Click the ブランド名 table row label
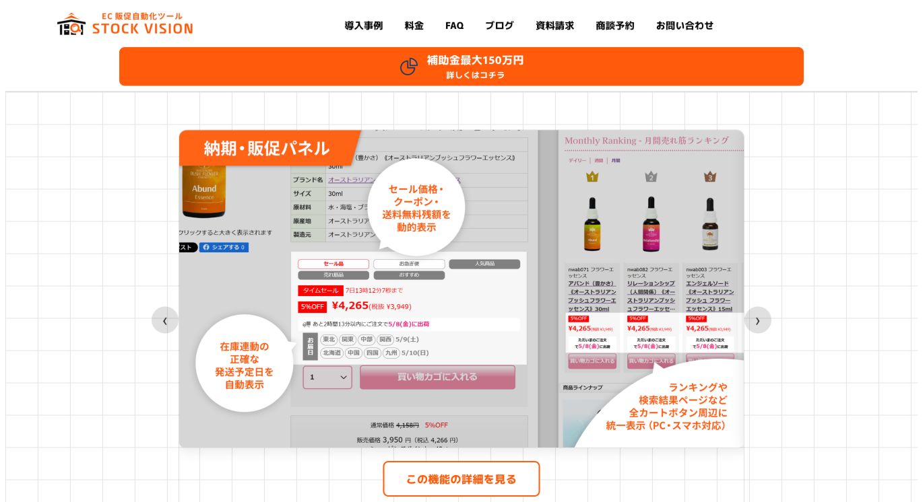 [x=308, y=180]
